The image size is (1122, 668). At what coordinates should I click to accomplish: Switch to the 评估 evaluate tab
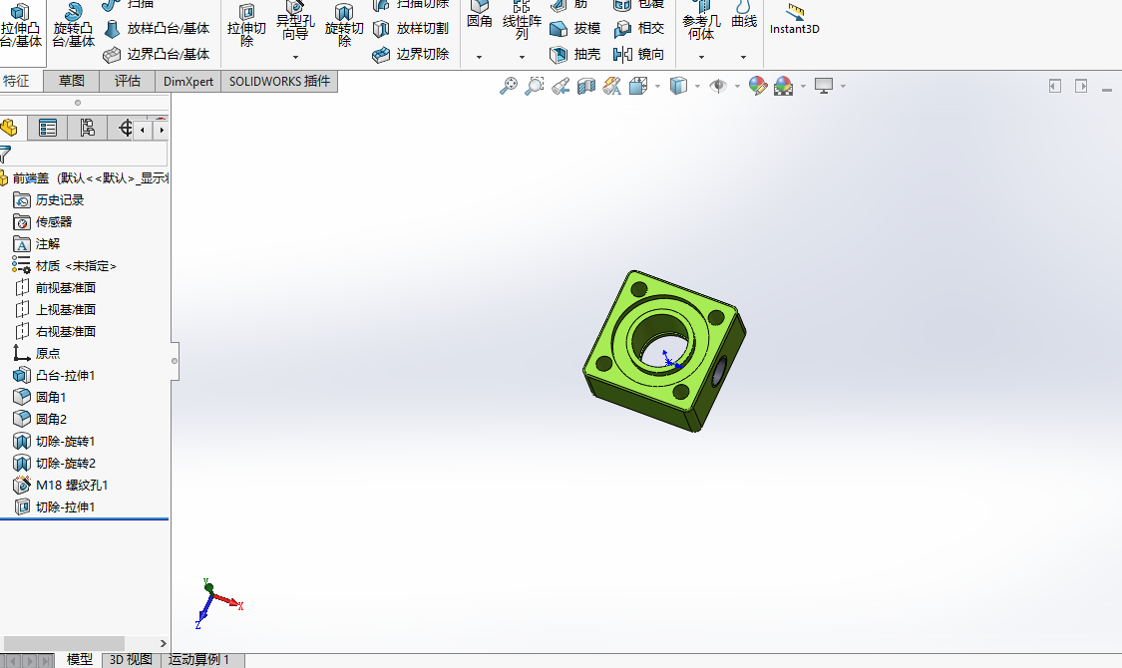(x=128, y=82)
